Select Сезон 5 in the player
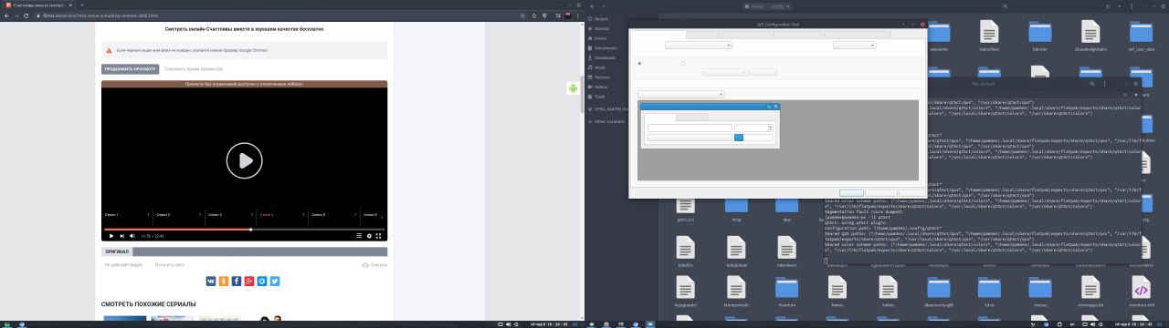The width and height of the screenshot is (1169, 328). click(x=318, y=214)
